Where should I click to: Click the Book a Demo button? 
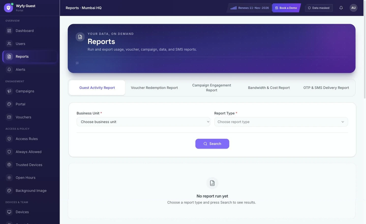click(x=286, y=8)
